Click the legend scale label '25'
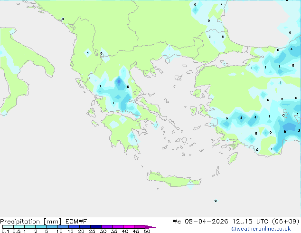Screen dimensions: 301x233 [92, 231]
